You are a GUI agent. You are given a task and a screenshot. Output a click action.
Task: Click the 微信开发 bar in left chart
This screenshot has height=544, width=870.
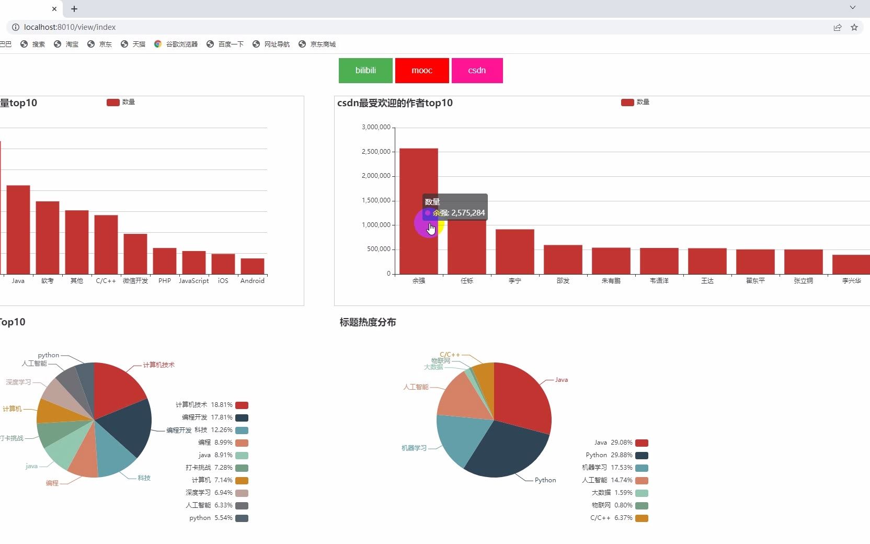pyautogui.click(x=135, y=254)
